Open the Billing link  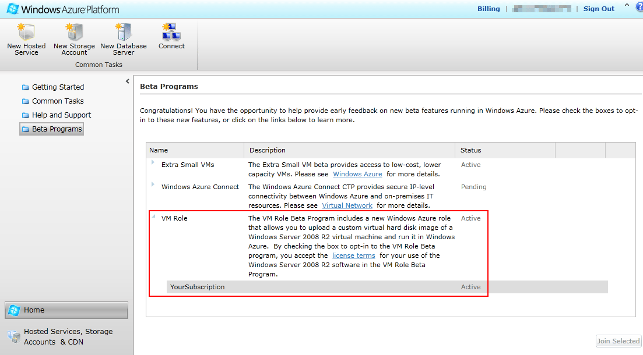489,9
